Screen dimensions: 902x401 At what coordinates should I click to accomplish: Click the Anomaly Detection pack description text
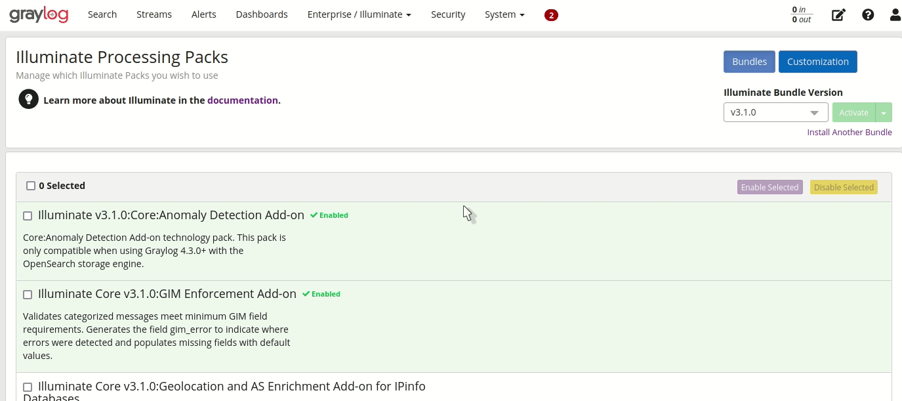click(155, 251)
